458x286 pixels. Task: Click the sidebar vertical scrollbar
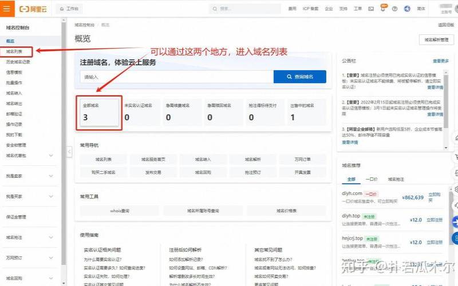(64, 143)
